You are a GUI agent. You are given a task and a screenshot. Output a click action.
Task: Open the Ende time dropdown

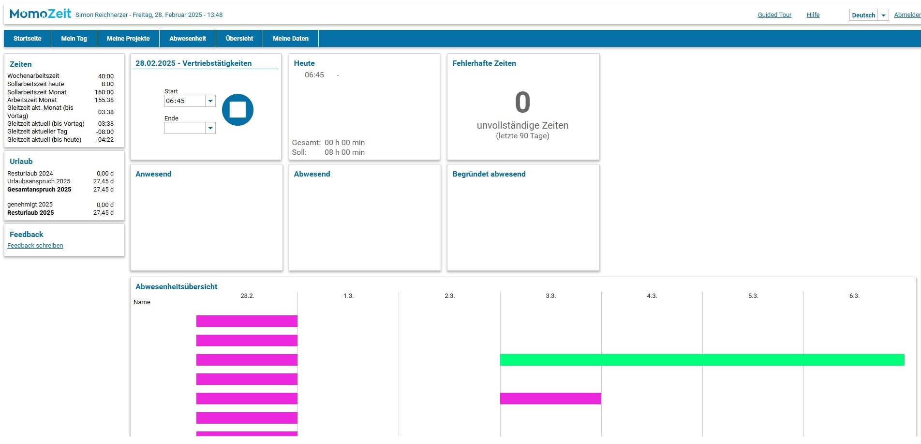click(210, 128)
